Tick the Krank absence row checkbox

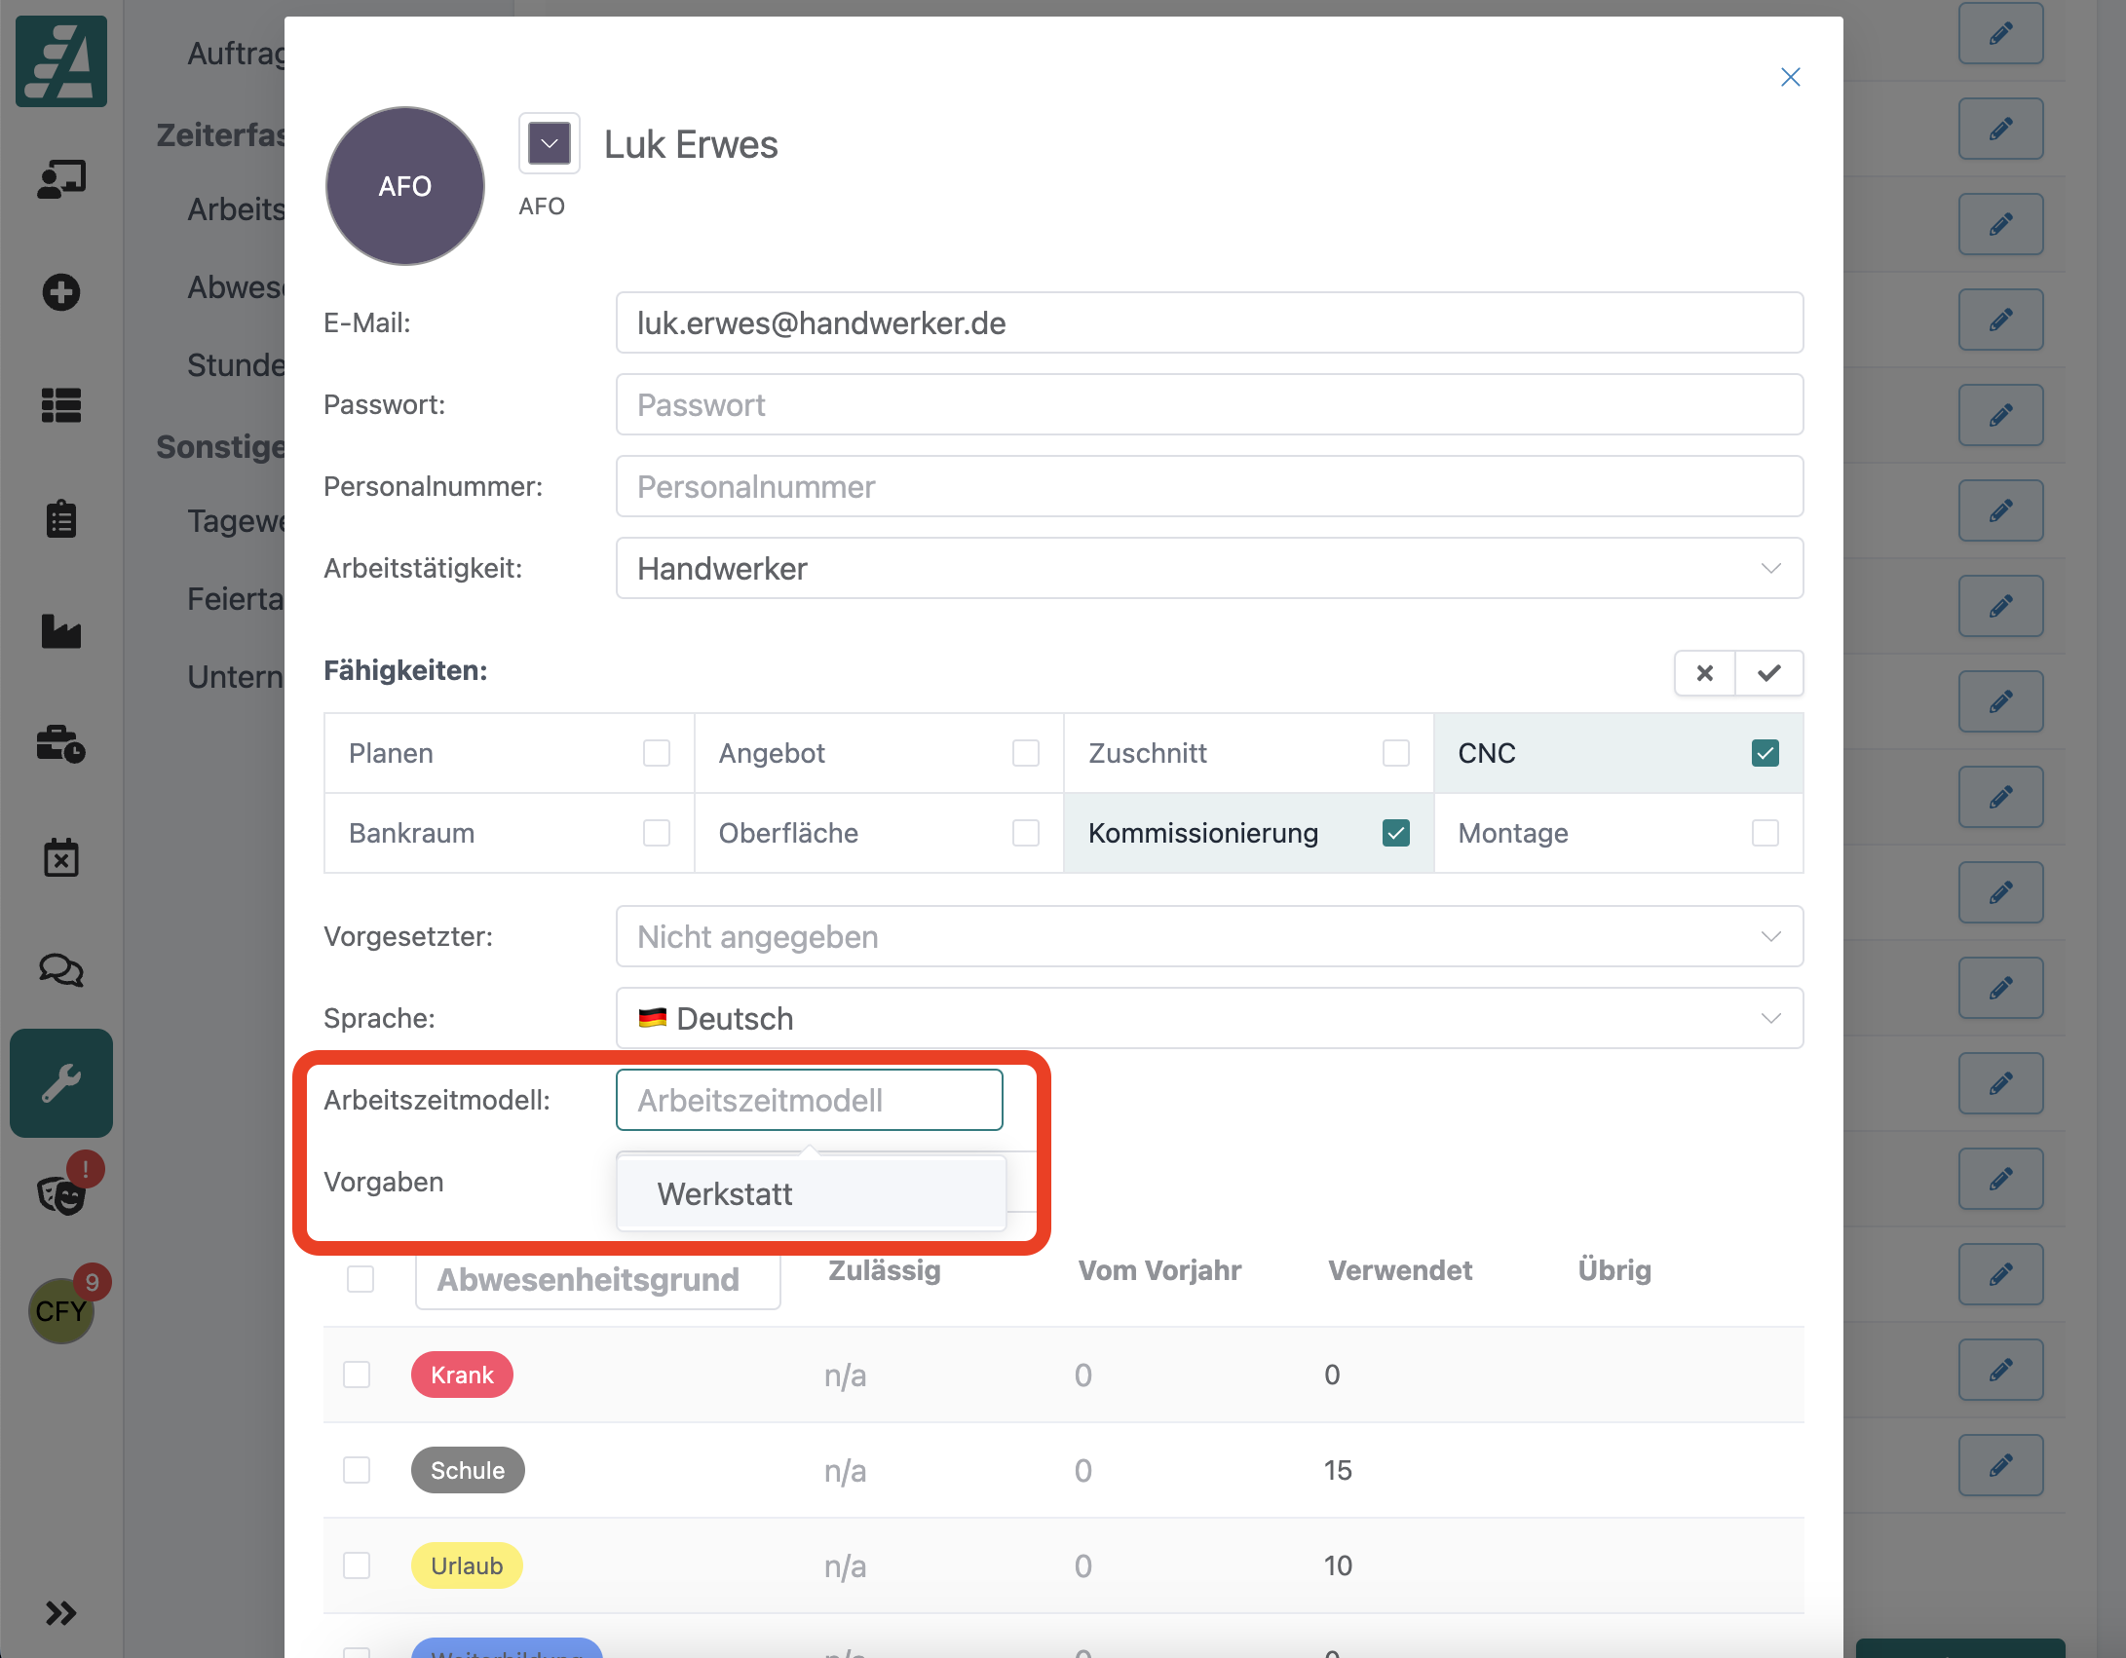point(357,1375)
